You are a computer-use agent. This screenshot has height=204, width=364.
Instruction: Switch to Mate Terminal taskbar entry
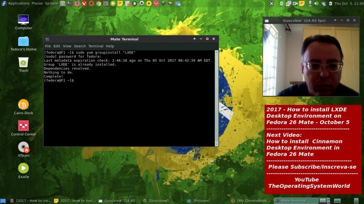(x=296, y=201)
